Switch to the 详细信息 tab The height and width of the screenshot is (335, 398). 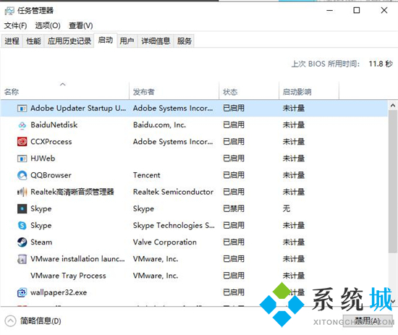coord(156,41)
